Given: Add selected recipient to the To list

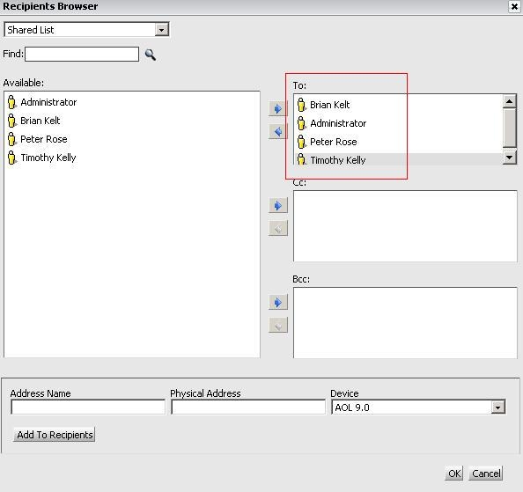Looking at the screenshot, I should coord(277,108).
